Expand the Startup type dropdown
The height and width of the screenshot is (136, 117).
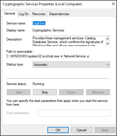click(71, 65)
